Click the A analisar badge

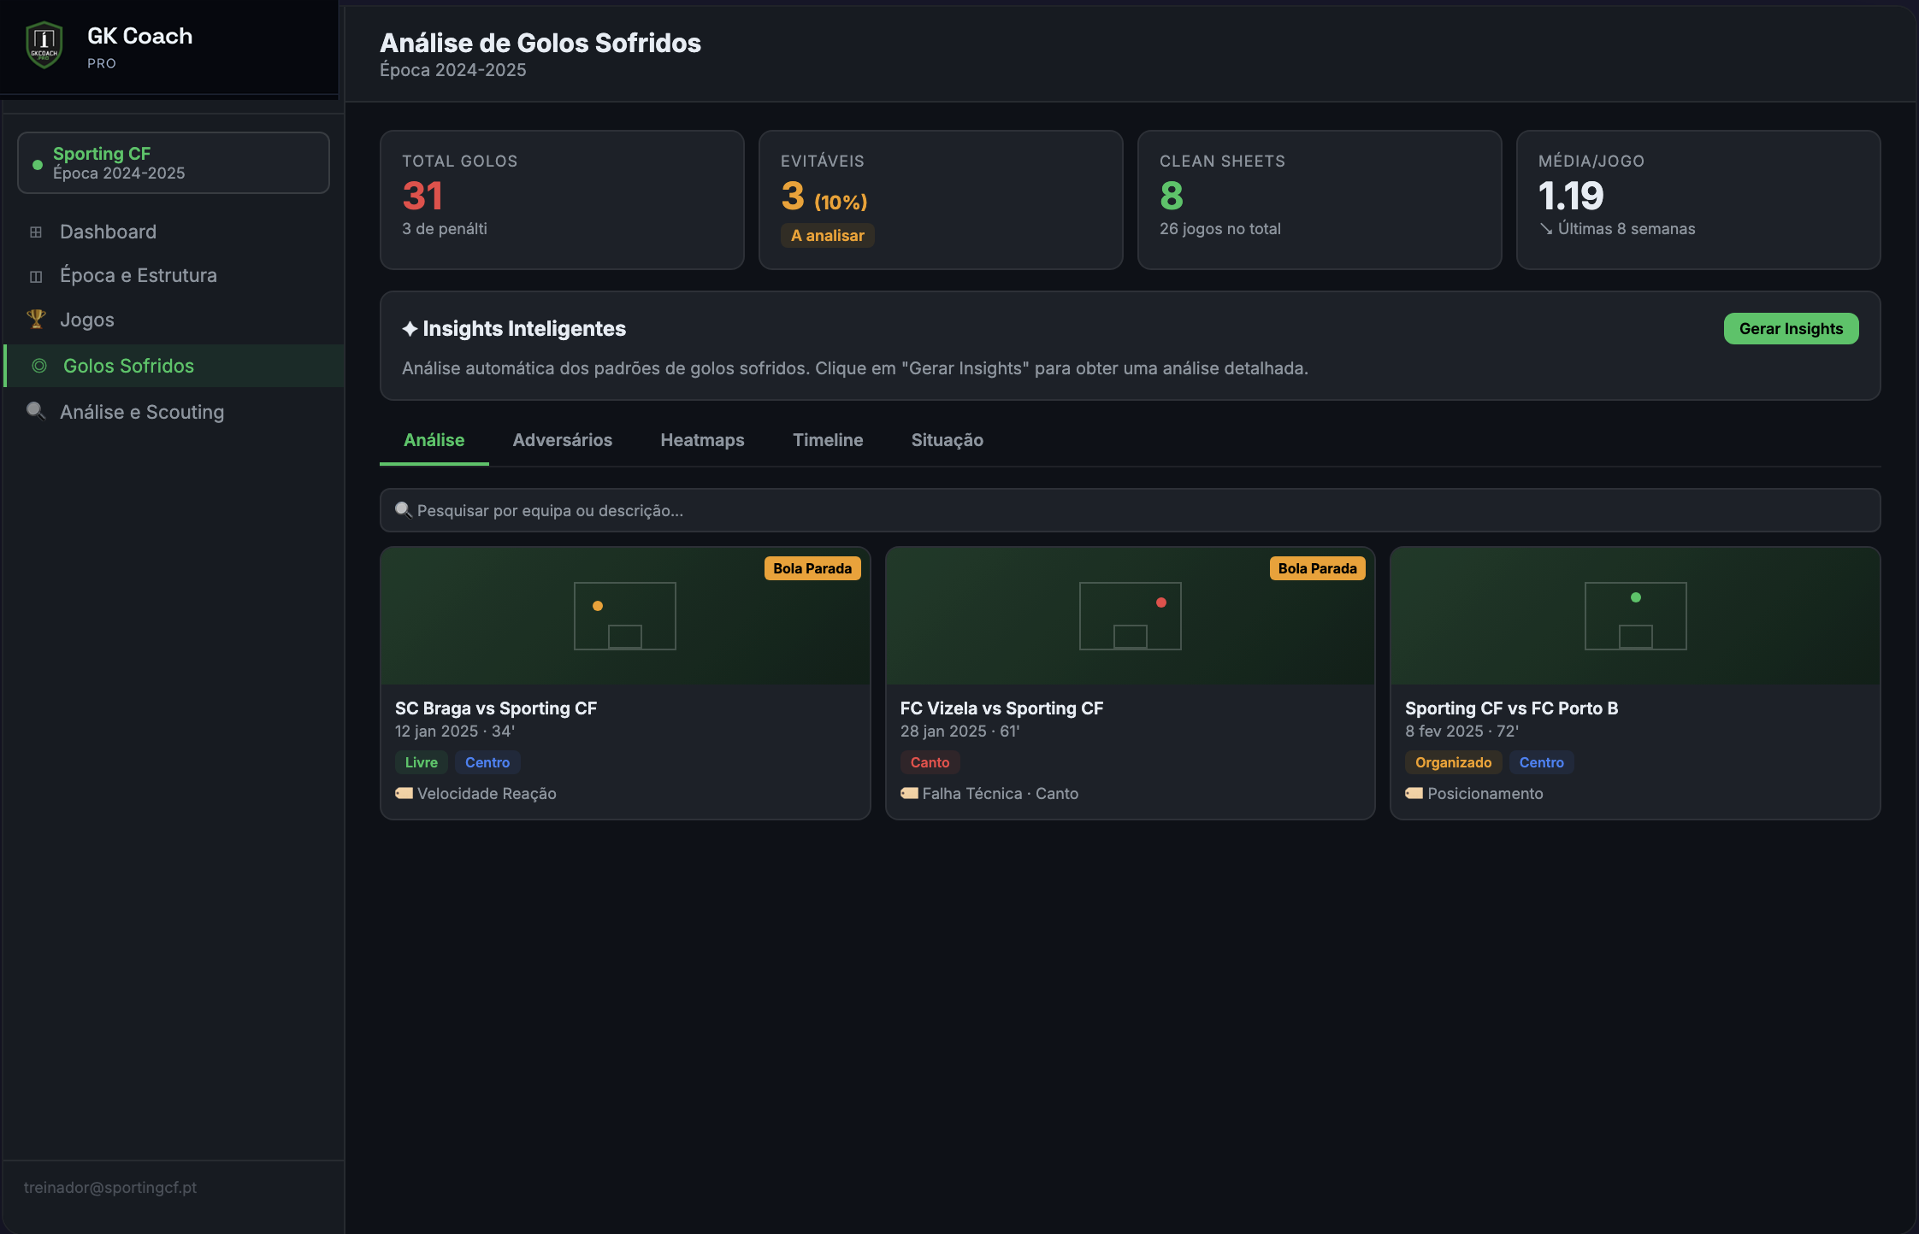tap(828, 236)
